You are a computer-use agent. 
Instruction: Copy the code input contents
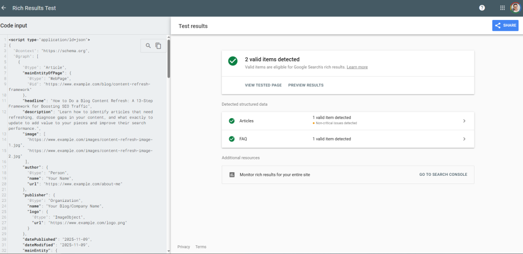point(158,45)
